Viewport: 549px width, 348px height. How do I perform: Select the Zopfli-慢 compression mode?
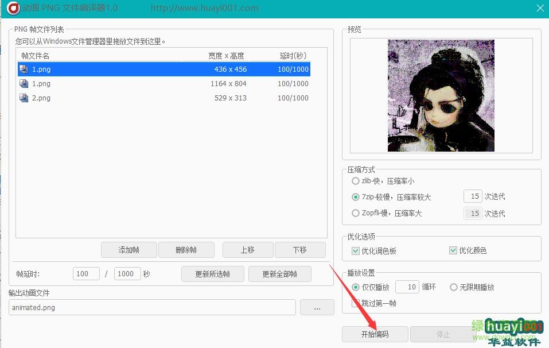[356, 213]
